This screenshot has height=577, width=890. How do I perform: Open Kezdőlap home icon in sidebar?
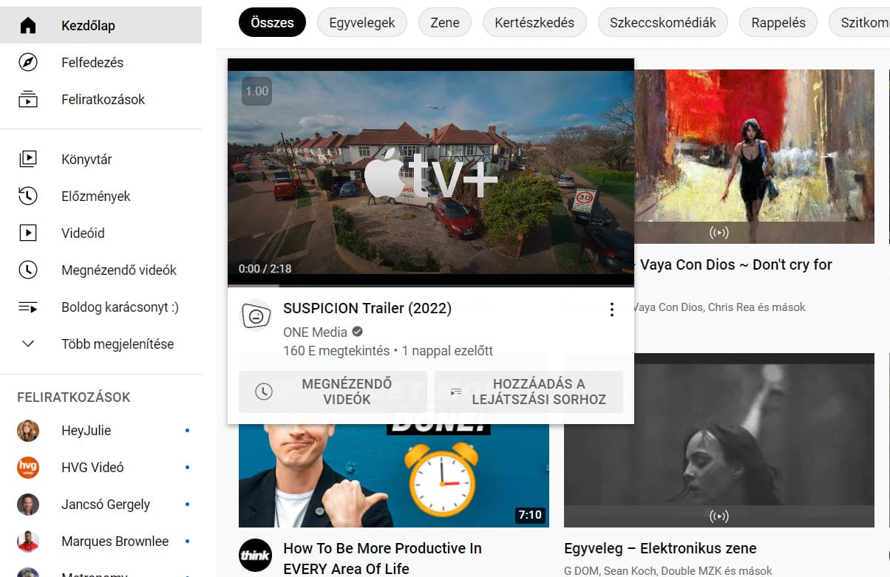tap(28, 26)
